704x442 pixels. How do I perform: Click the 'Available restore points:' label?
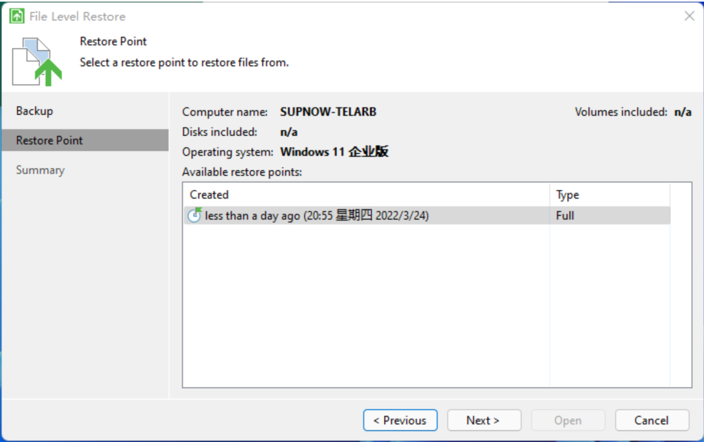pyautogui.click(x=242, y=172)
